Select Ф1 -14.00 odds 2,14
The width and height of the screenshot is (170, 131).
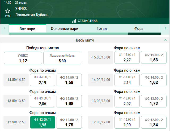point(127,80)
